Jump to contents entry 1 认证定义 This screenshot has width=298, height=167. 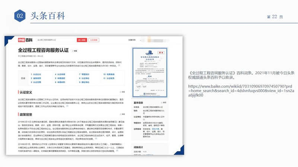coord(36,74)
